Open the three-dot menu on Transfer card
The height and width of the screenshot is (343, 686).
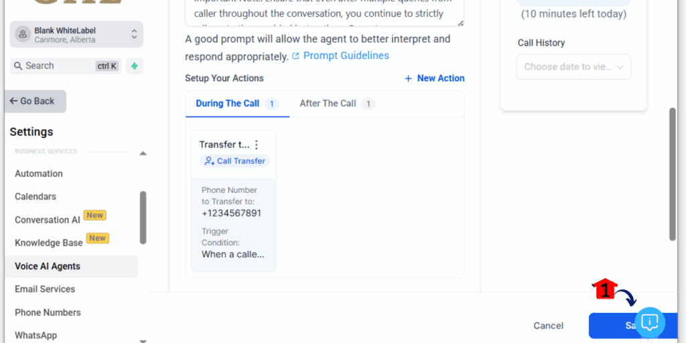point(257,145)
